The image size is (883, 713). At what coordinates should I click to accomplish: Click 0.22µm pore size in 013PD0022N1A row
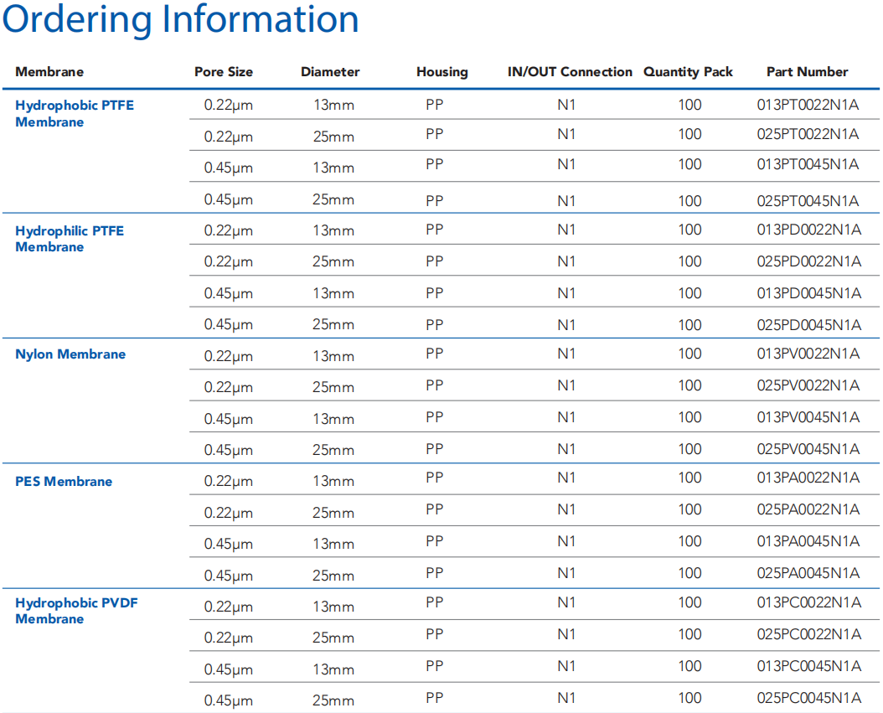click(228, 231)
